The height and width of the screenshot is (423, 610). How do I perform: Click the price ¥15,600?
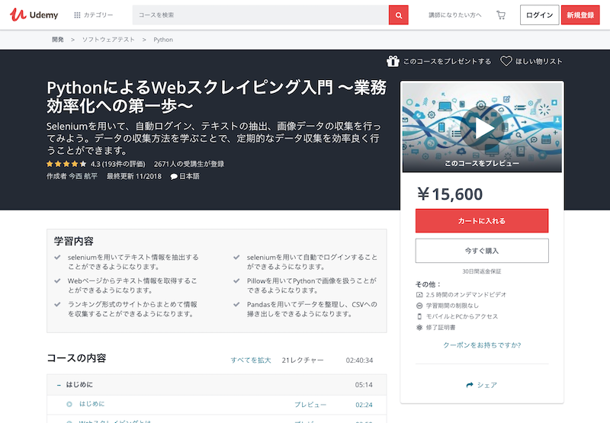pyautogui.click(x=450, y=194)
